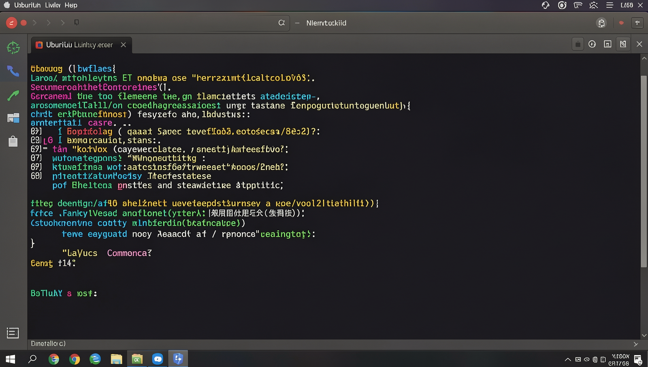Launch second Chrome icon in taskbar
The height and width of the screenshot is (367, 648).
75,359
